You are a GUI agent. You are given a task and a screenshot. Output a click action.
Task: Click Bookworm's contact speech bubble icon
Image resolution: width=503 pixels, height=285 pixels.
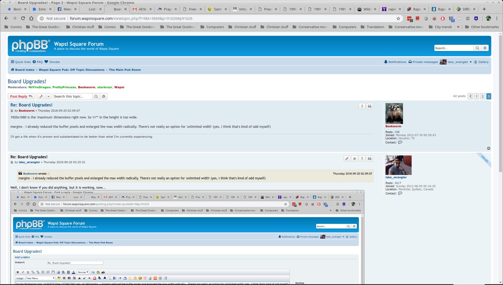tap(400, 142)
